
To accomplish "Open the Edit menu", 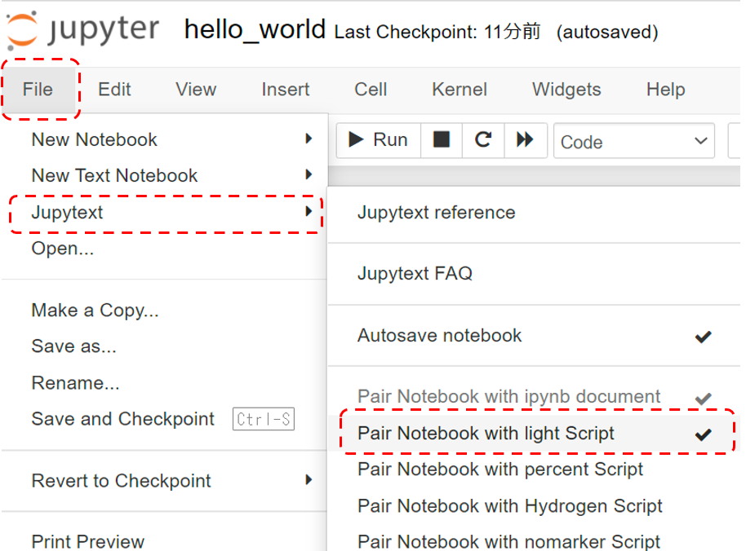I will pyautogui.click(x=114, y=90).
